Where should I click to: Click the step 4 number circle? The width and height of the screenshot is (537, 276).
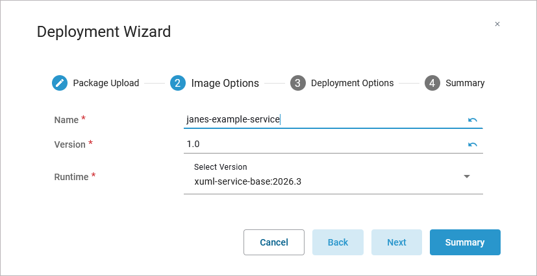click(432, 83)
